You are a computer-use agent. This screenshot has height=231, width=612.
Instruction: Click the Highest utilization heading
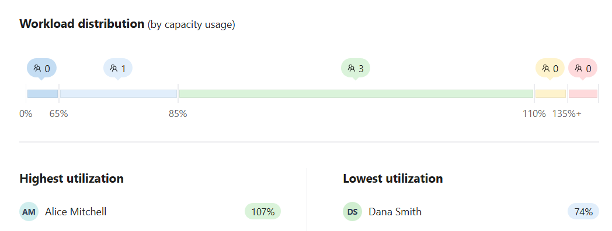[71, 179]
